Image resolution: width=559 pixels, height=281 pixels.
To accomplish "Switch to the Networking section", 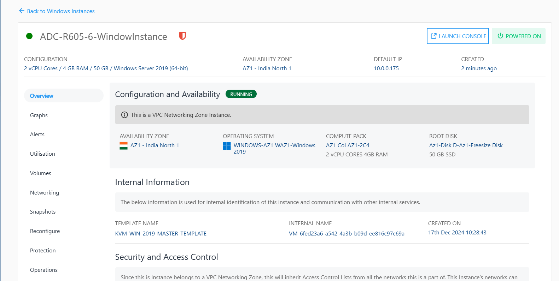I will (45, 193).
